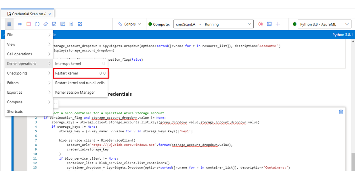Click the display(storage_account_dropdown) code line
This screenshot has width=355, height=171.
(x=84, y=50)
